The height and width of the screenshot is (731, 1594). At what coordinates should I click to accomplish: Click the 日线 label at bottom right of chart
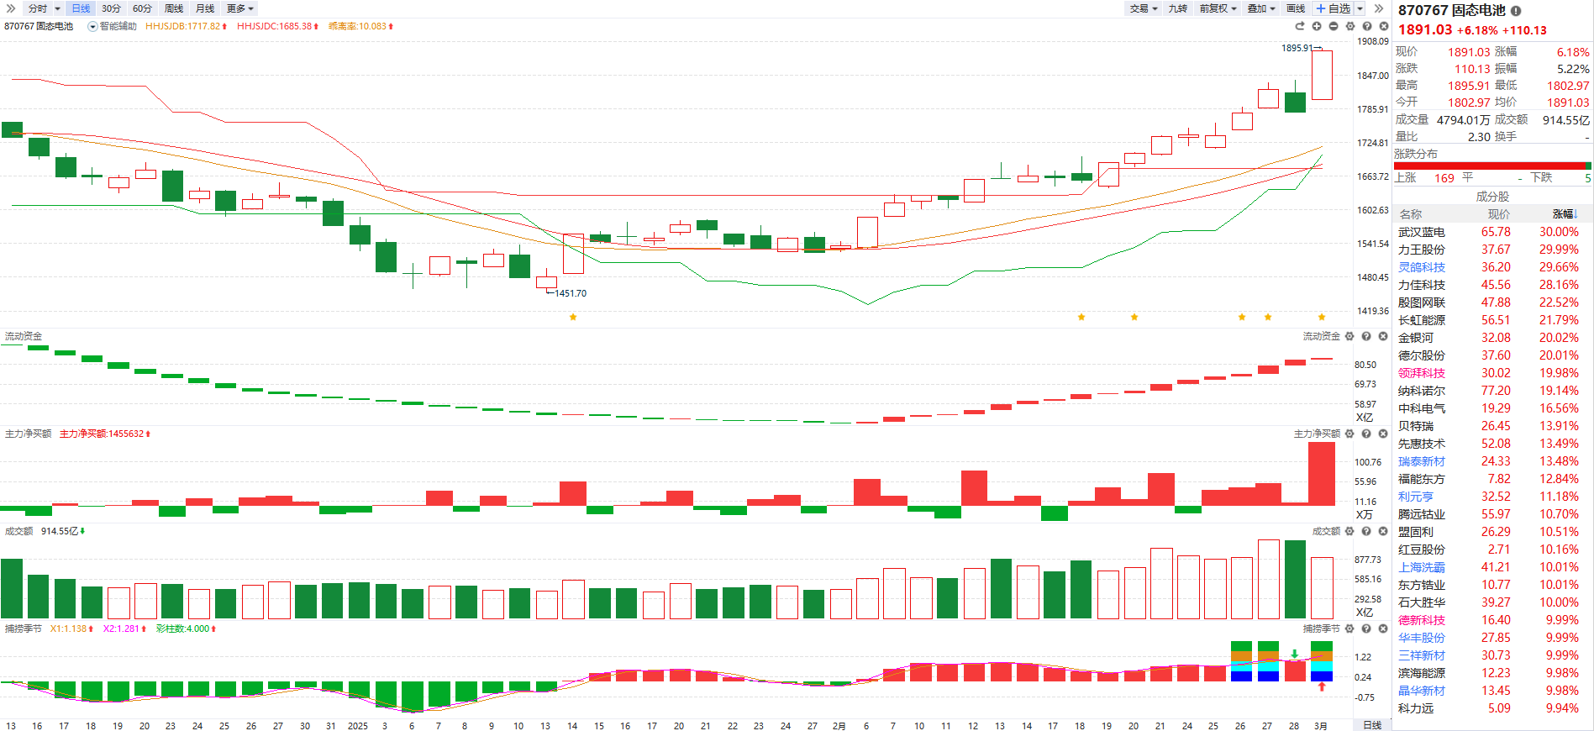(1372, 725)
